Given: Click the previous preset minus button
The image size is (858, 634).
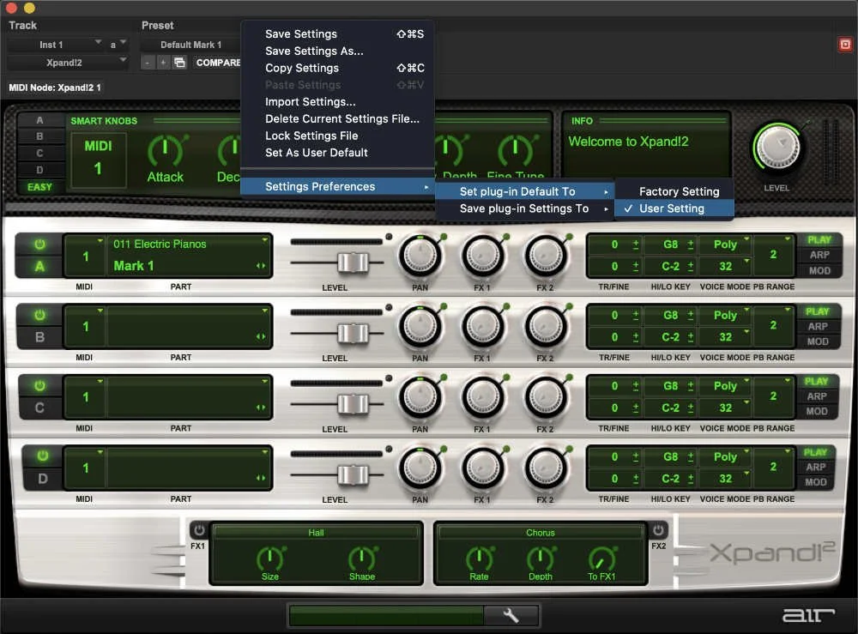Looking at the screenshot, I should pyautogui.click(x=148, y=63).
